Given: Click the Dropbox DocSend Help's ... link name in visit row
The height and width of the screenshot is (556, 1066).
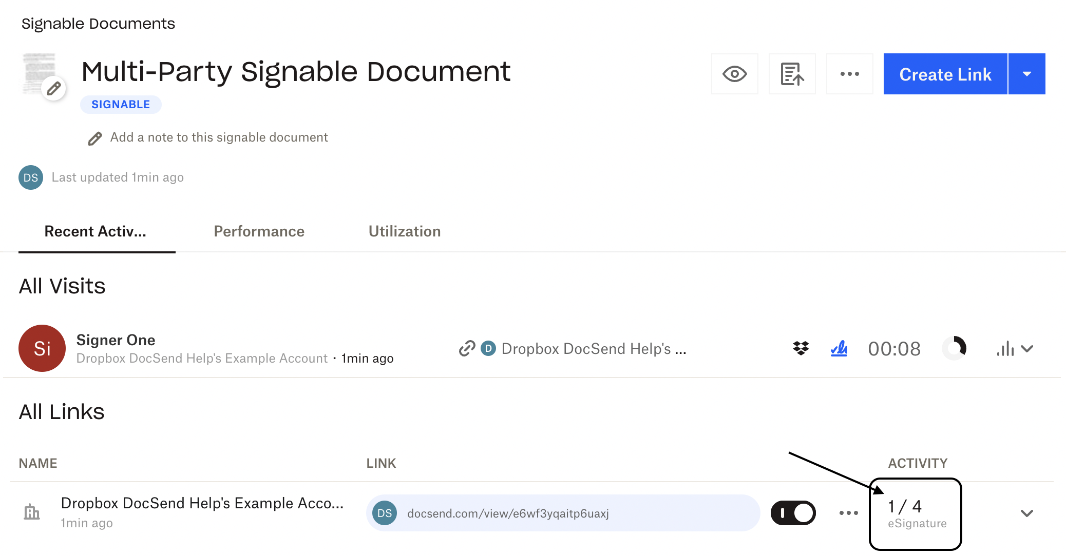Looking at the screenshot, I should click(594, 349).
